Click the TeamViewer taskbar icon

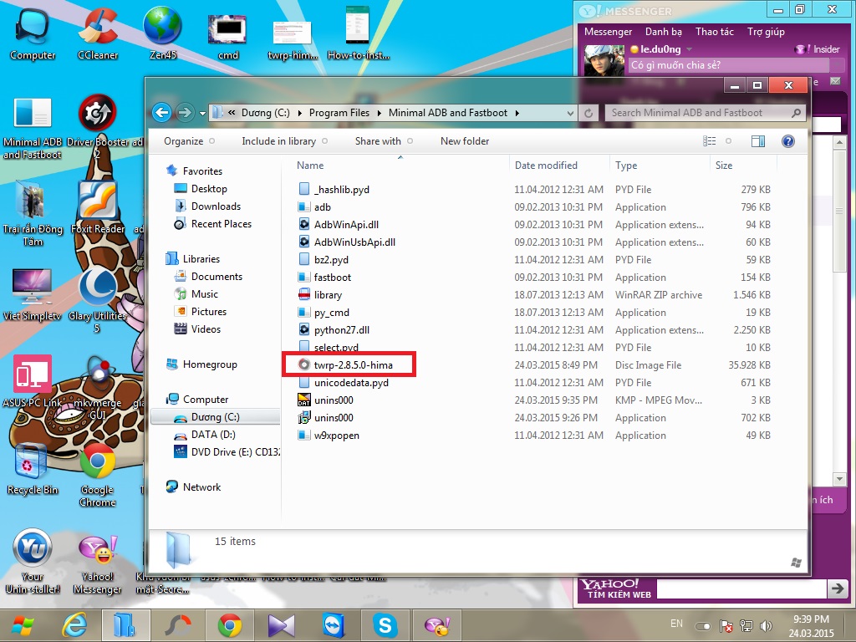coord(333,625)
